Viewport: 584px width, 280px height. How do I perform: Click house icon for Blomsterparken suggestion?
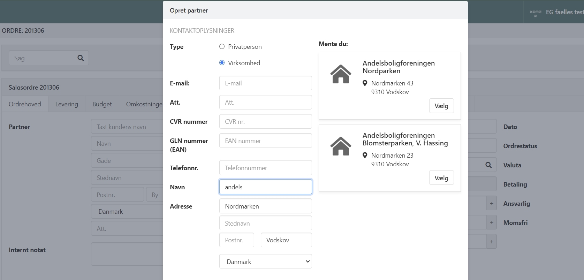(x=341, y=146)
